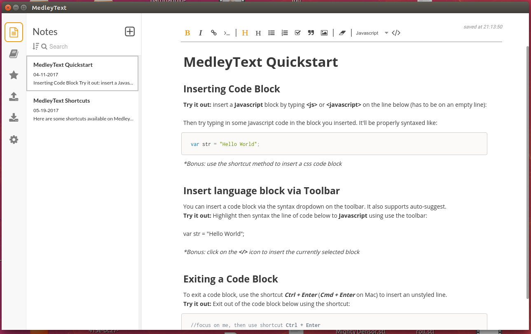Insert a bulleted list
Screen dimensions: 531x334
click(271, 33)
